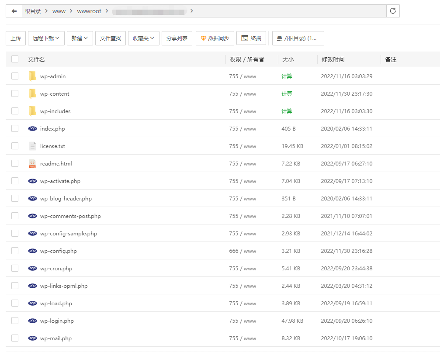Image resolution: width=440 pixels, height=352 pixels.
Task: Toggle the select-all checkbox in header
Action: tap(15, 59)
